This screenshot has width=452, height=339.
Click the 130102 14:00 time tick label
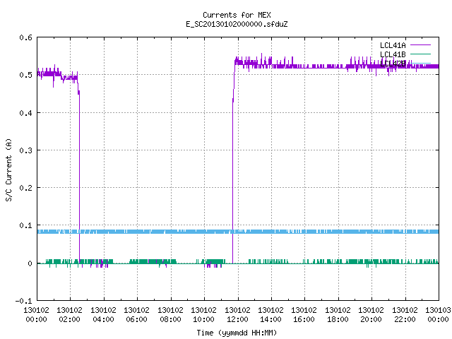pyautogui.click(x=270, y=314)
